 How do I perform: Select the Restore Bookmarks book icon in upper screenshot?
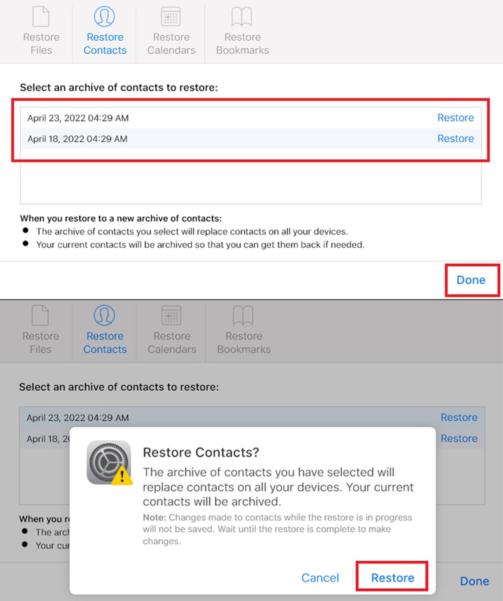[x=242, y=17]
